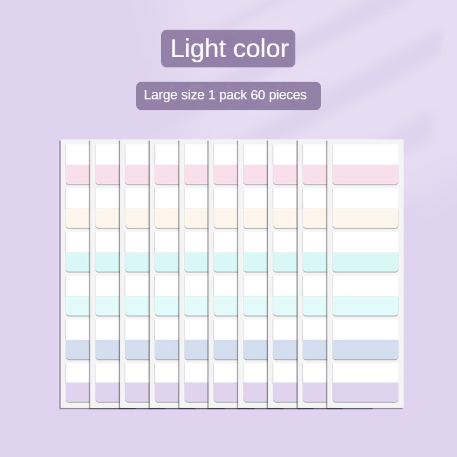Screen dimensions: 457x457
Task: Click the cream tab on the leftmost sheet
Action: 77,217
